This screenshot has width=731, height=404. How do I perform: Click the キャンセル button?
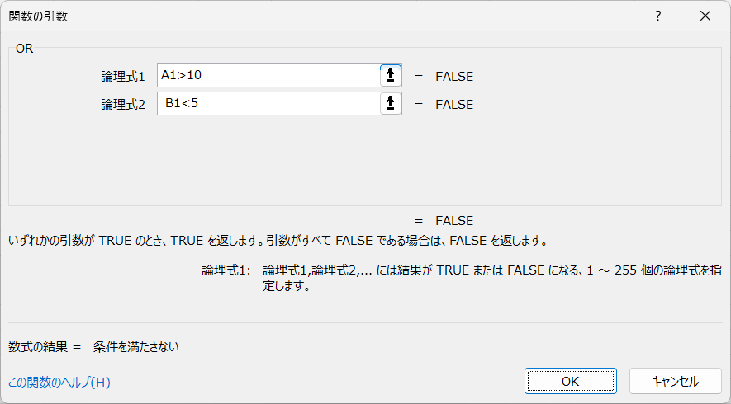(675, 381)
